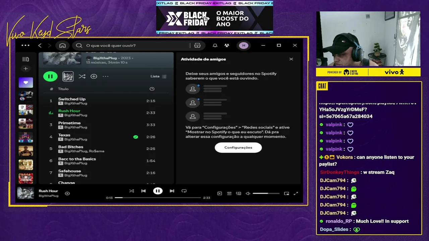Open Rush Hour title in now-playing bar
Screen dimensions: 429x241
48,191
